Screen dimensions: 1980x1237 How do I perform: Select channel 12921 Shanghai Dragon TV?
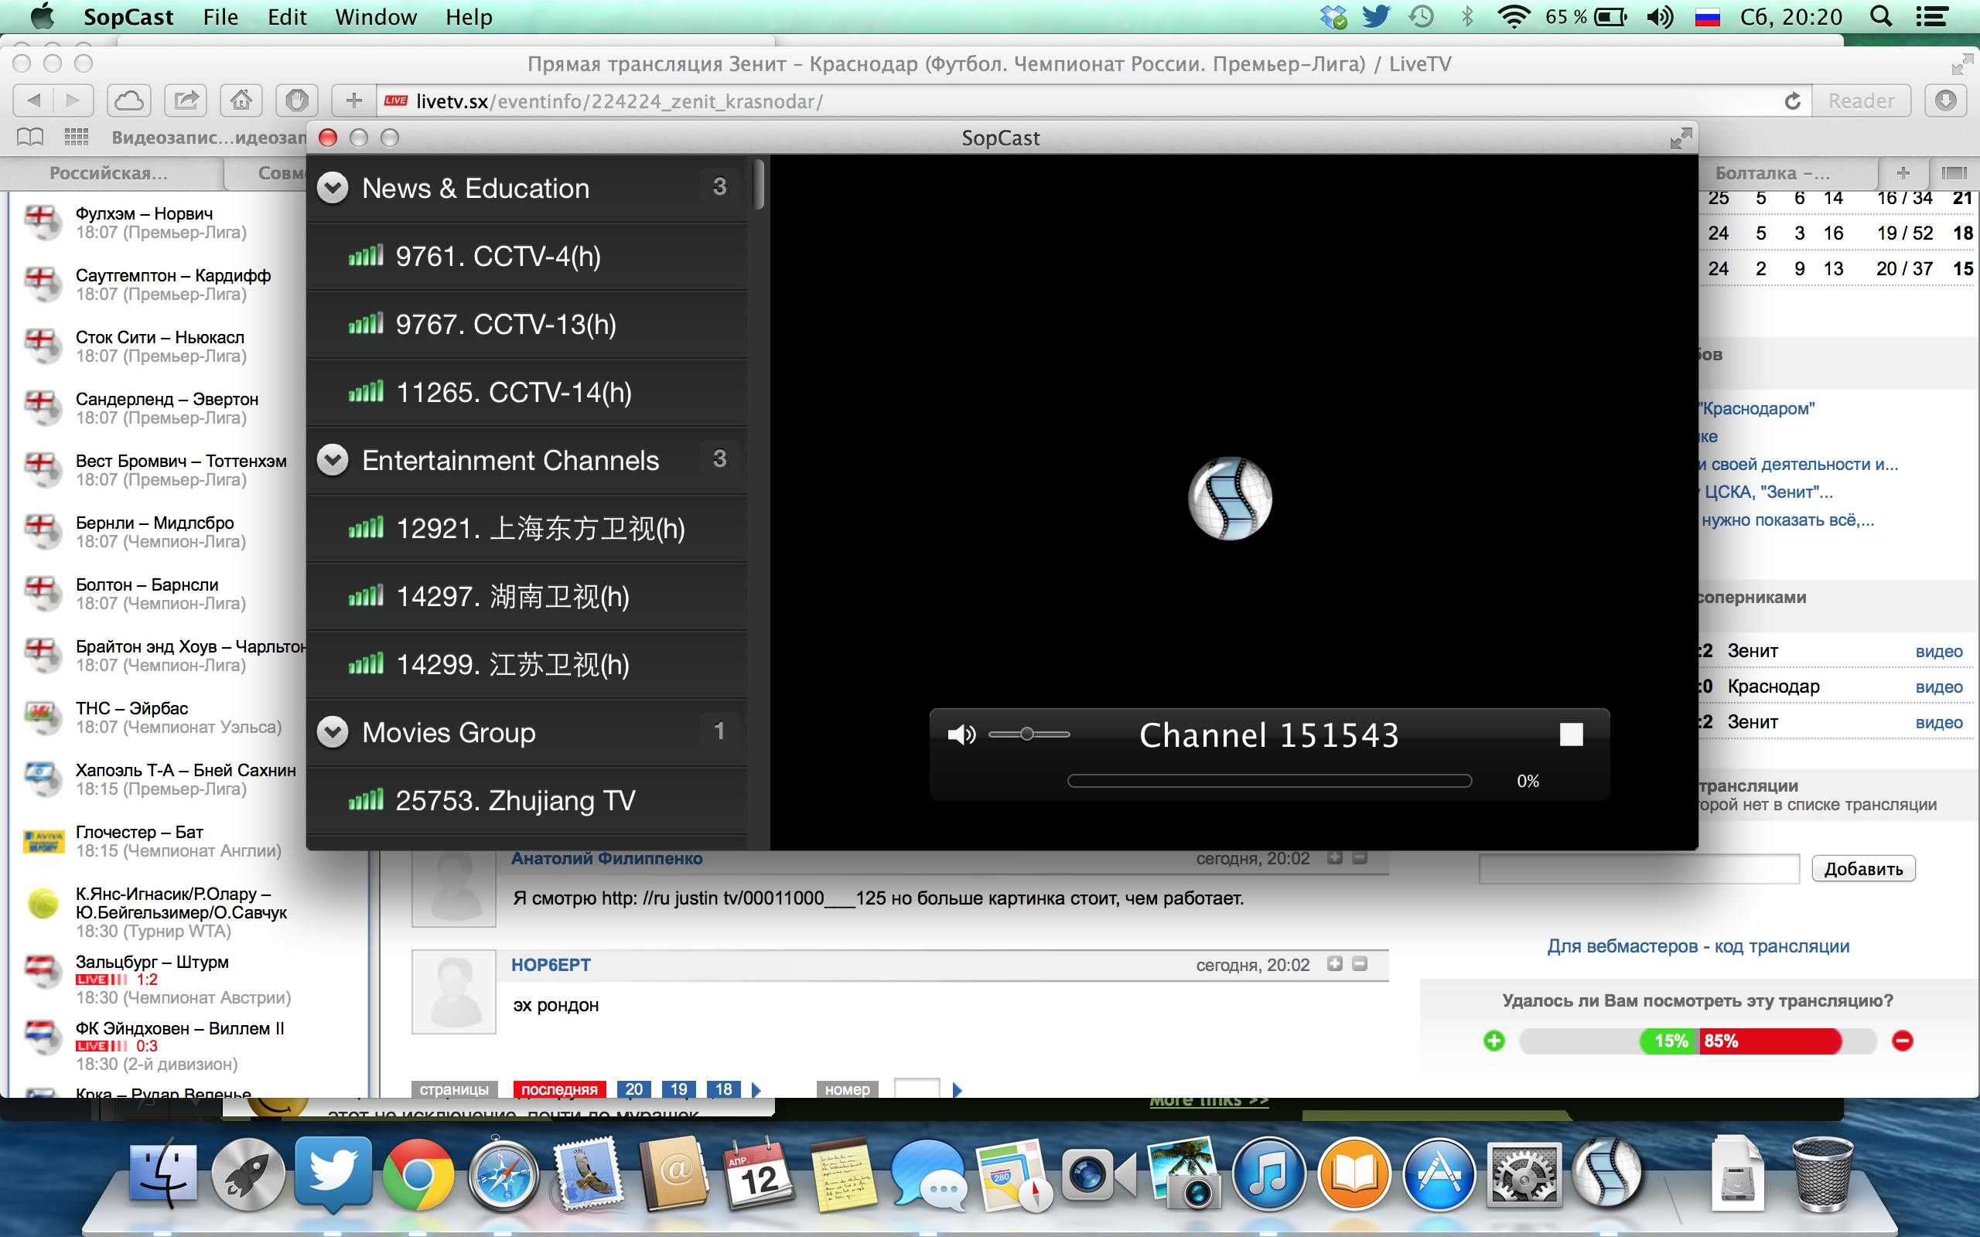tap(527, 529)
